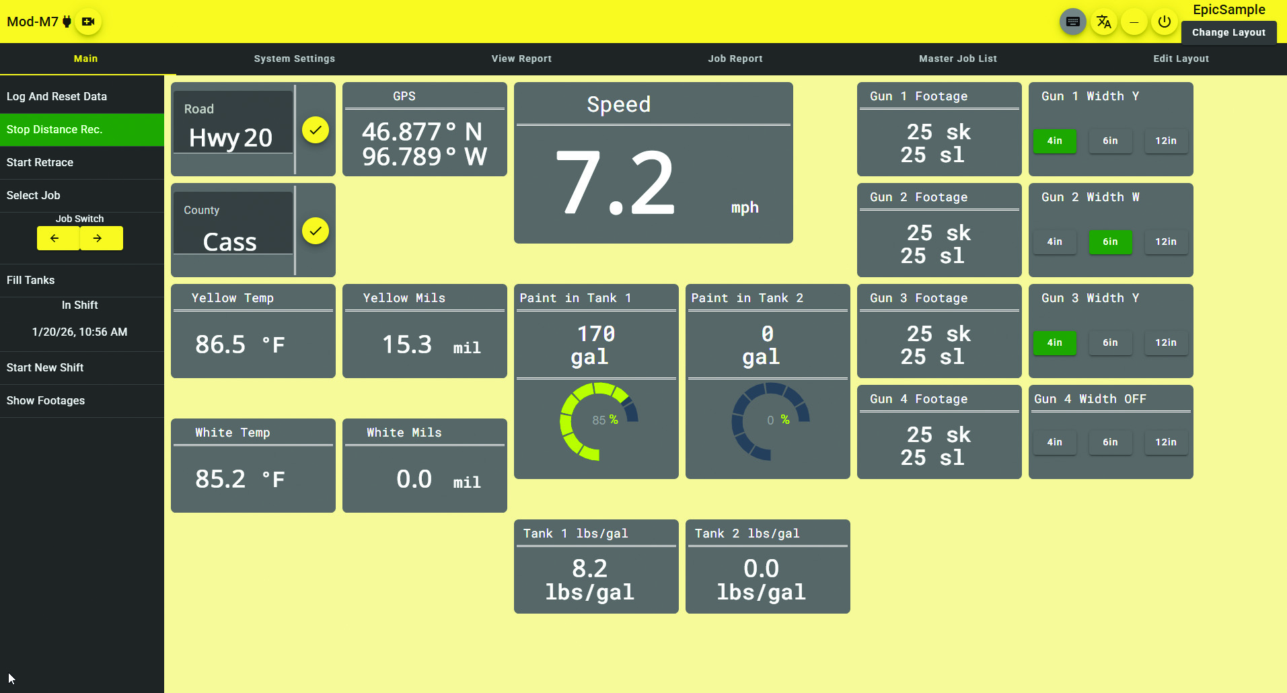Open the on-screen keyboard icon
1287x693 pixels.
pos(1072,22)
